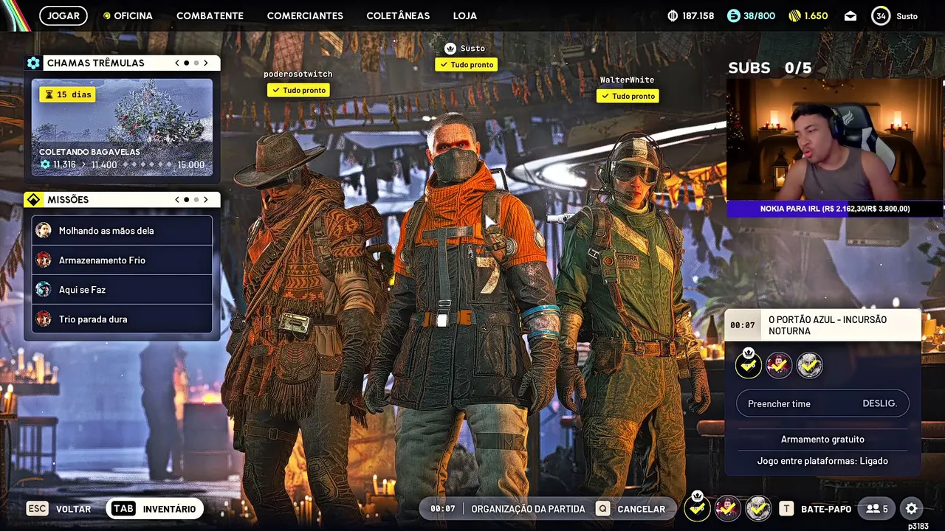Open the LOJA tab

point(465,15)
